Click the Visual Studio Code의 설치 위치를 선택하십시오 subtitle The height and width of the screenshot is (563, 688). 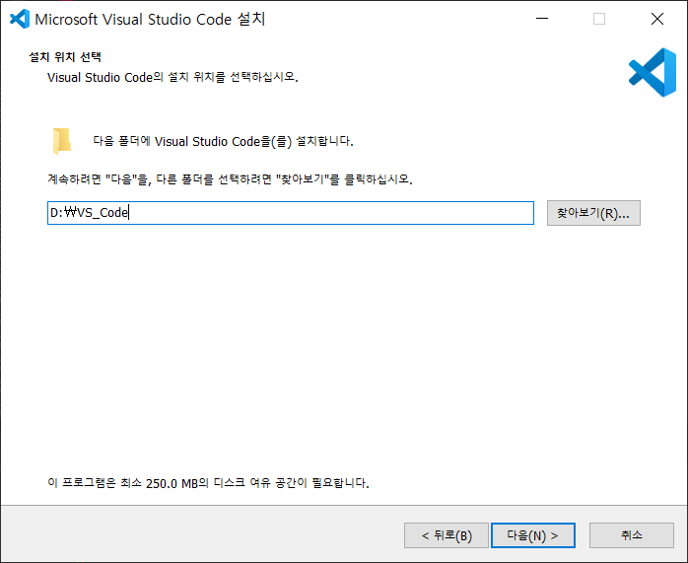tap(172, 77)
